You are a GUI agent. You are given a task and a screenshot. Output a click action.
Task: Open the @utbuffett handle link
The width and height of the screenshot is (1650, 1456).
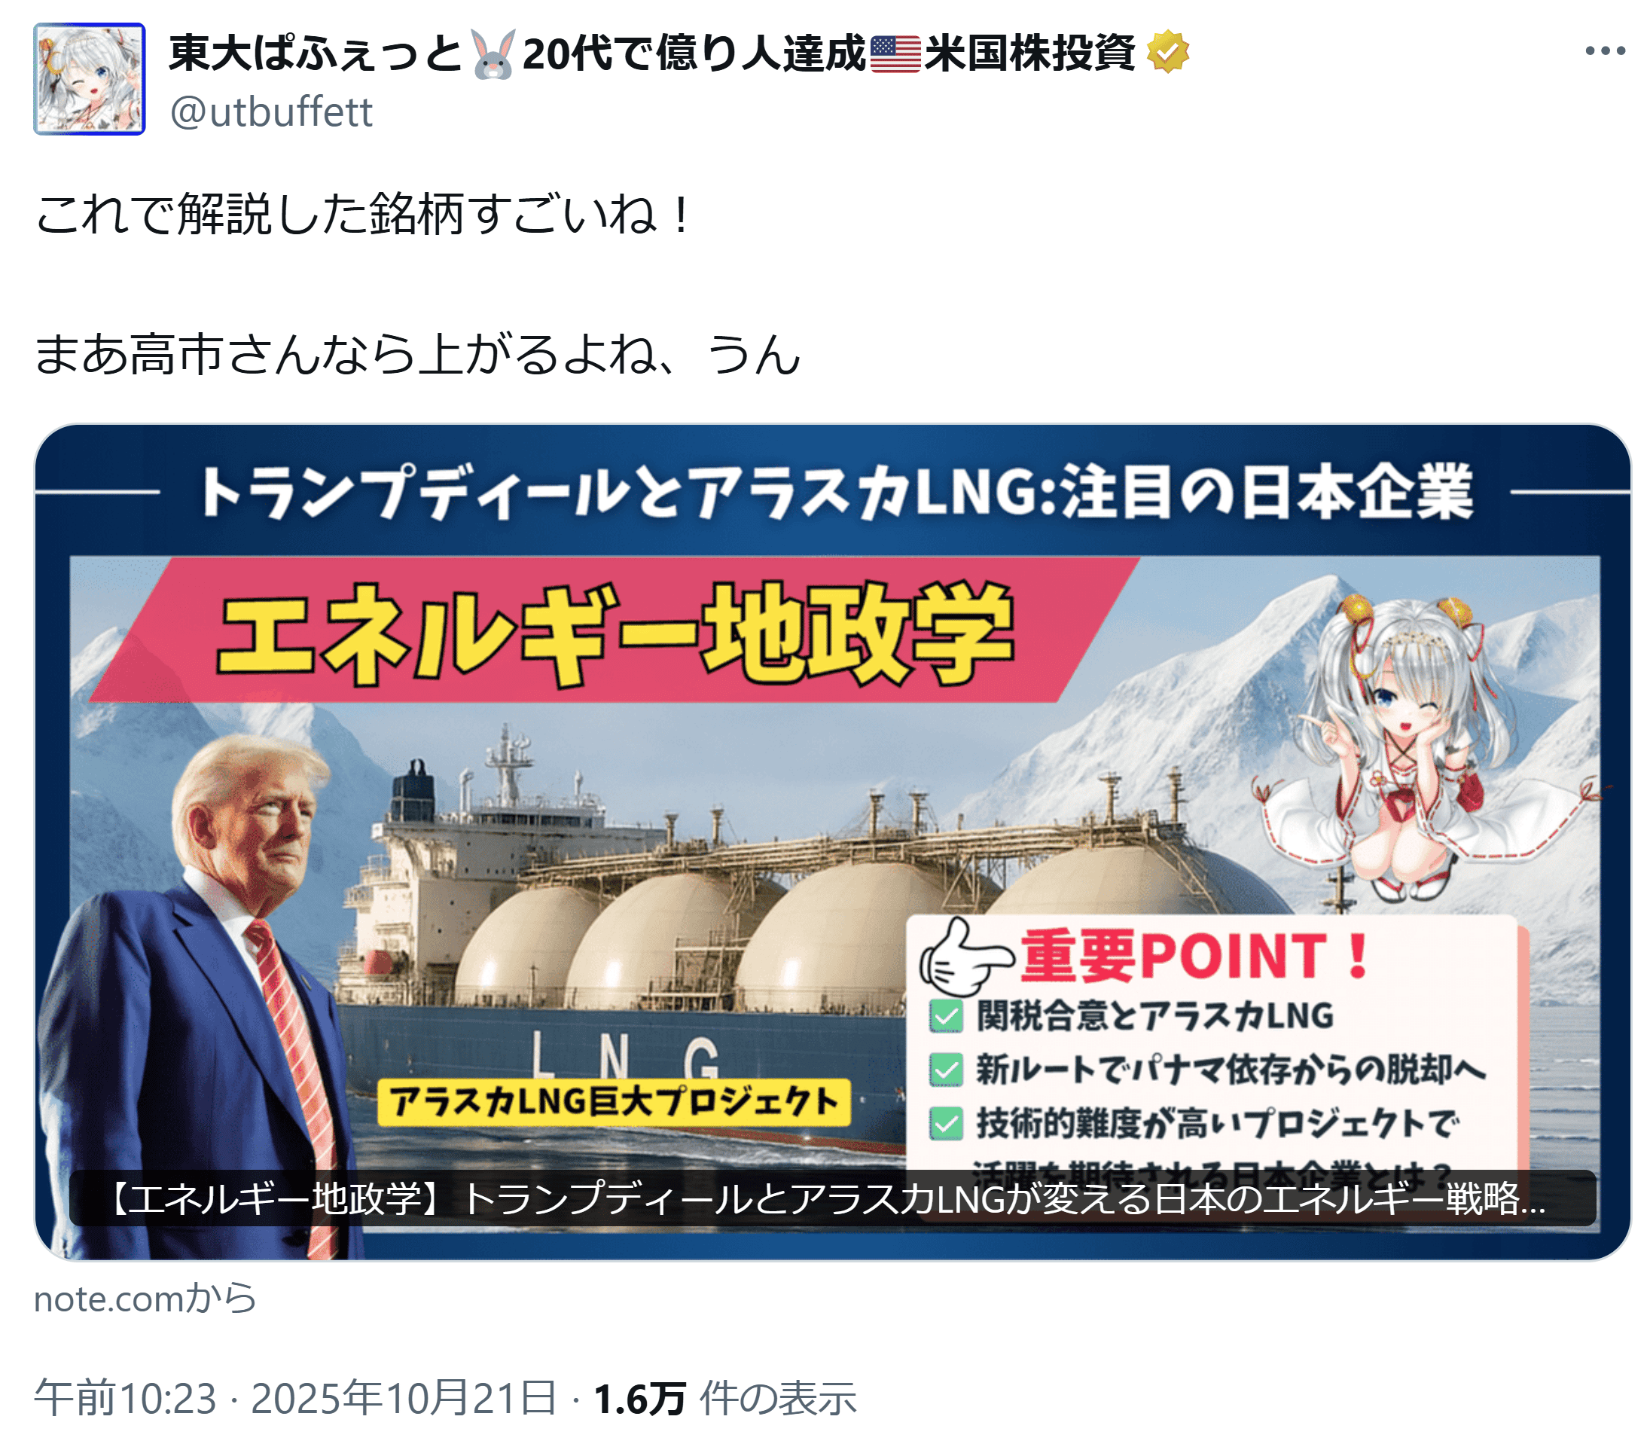pyautogui.click(x=271, y=112)
